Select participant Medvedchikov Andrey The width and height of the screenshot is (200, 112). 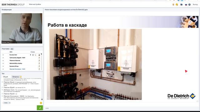(16, 63)
